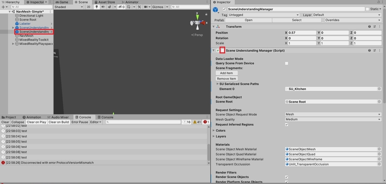The width and height of the screenshot is (386, 184).
Task: Toggle scene audio speaker icon
Action: [103, 7]
